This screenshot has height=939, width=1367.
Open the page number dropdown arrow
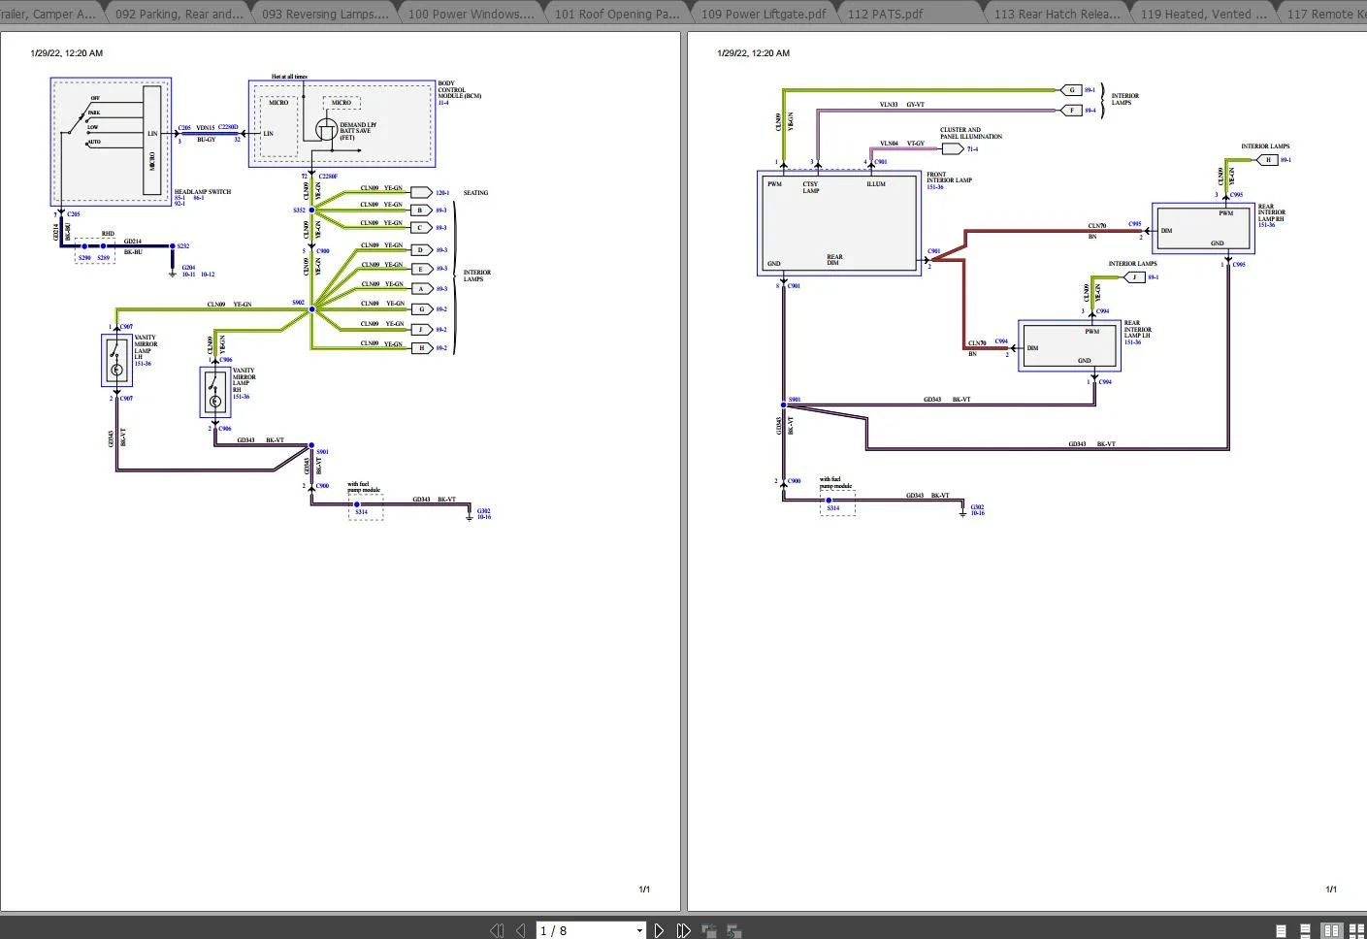point(639,931)
